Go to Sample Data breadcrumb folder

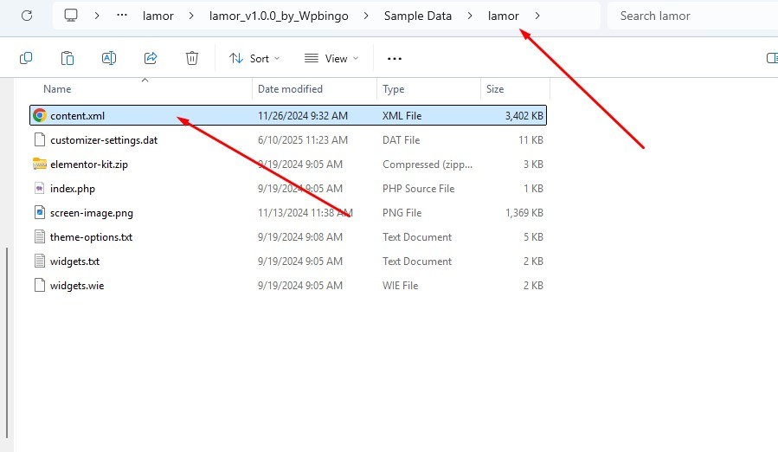click(418, 16)
